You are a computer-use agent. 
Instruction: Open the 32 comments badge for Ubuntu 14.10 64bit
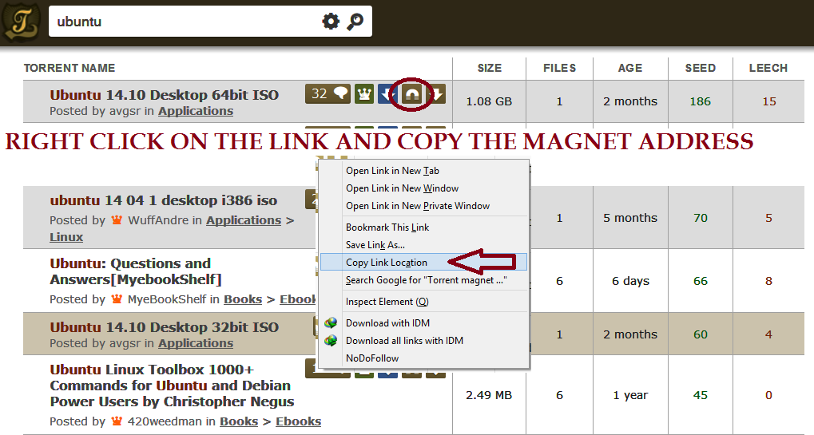328,94
